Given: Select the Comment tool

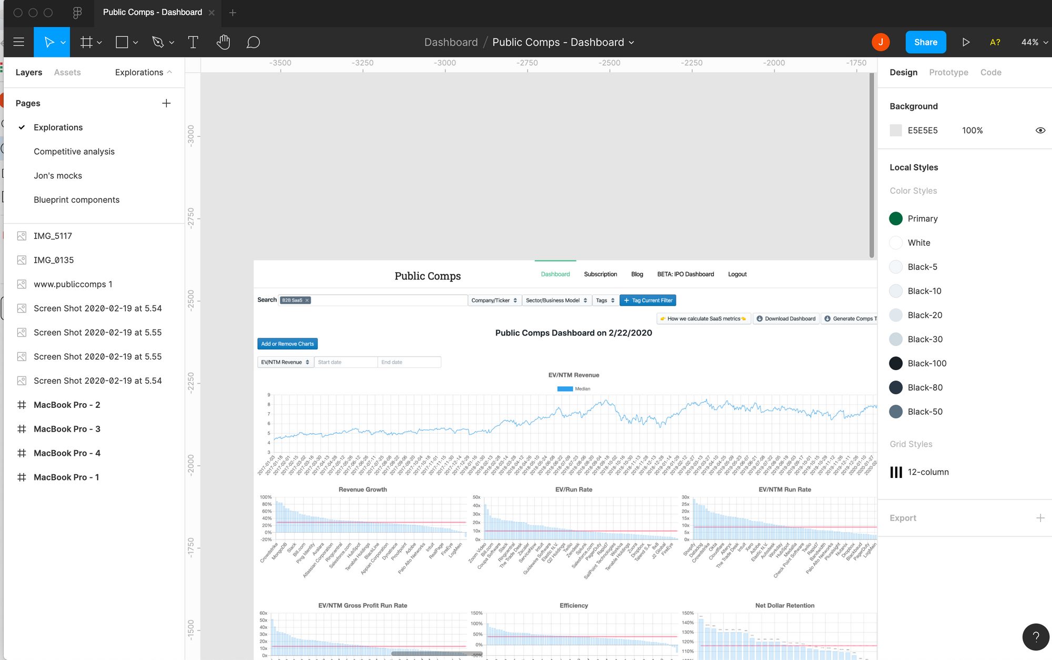Looking at the screenshot, I should (253, 42).
